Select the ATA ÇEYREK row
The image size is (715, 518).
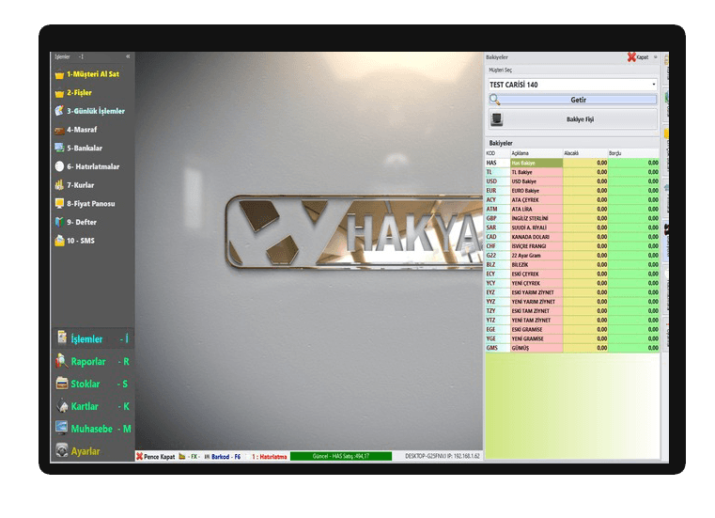coord(572,199)
